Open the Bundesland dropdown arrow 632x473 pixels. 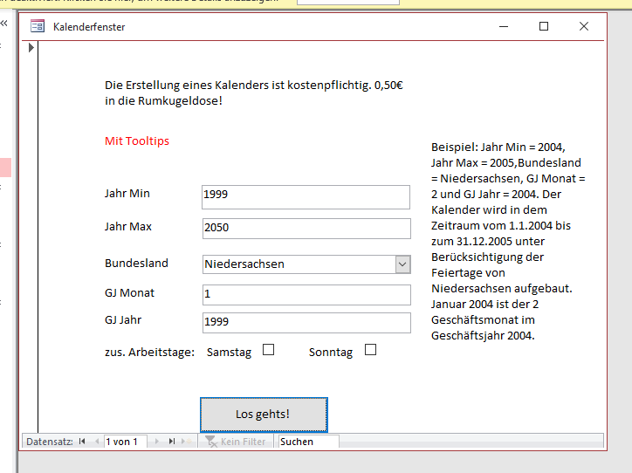(402, 264)
